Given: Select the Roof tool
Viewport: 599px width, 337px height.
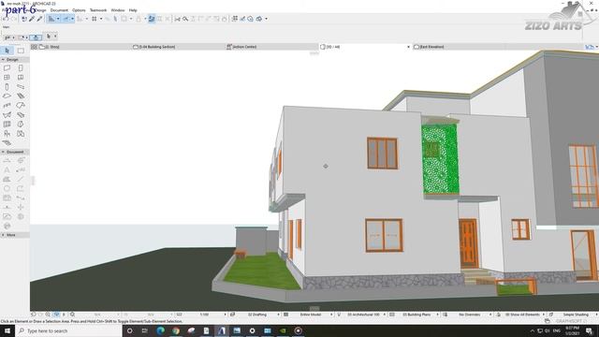Looking at the screenshot, I should [21, 106].
